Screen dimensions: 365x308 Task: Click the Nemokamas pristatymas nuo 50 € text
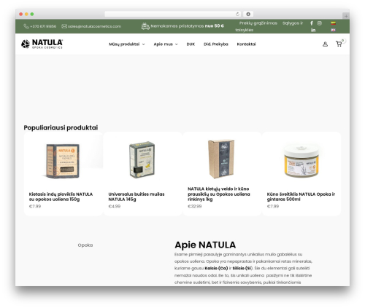coord(187,26)
